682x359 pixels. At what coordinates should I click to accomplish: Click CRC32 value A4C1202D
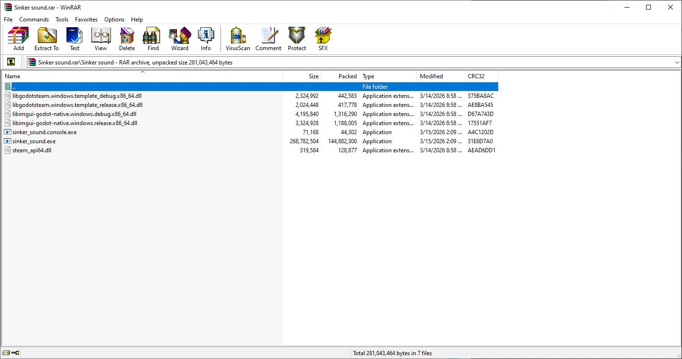pos(481,132)
